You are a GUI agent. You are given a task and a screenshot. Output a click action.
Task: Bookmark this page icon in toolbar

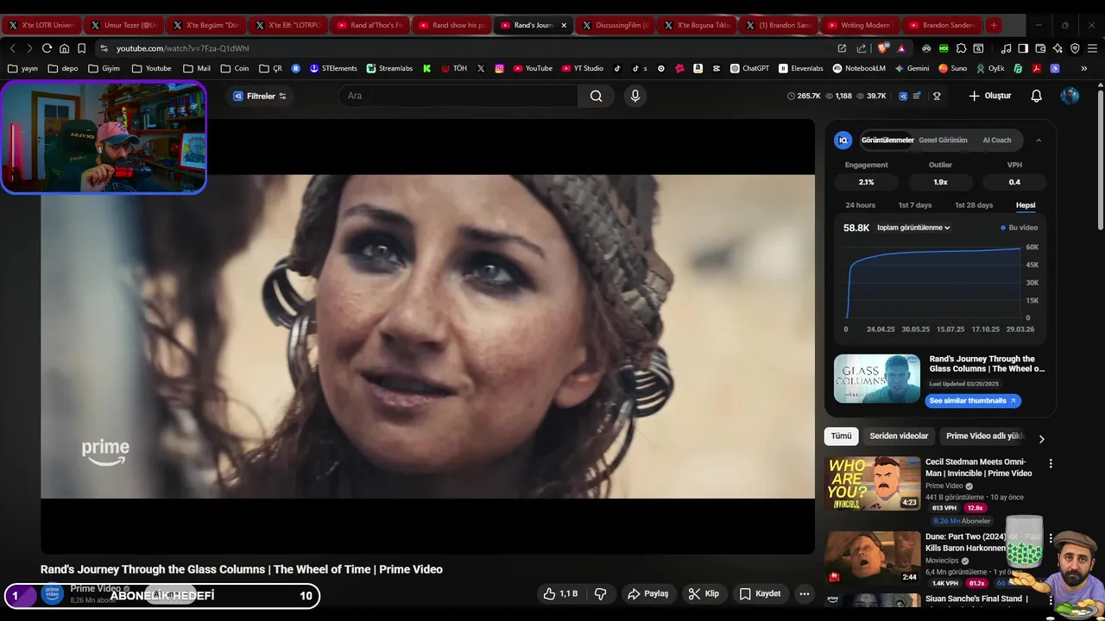click(81, 48)
